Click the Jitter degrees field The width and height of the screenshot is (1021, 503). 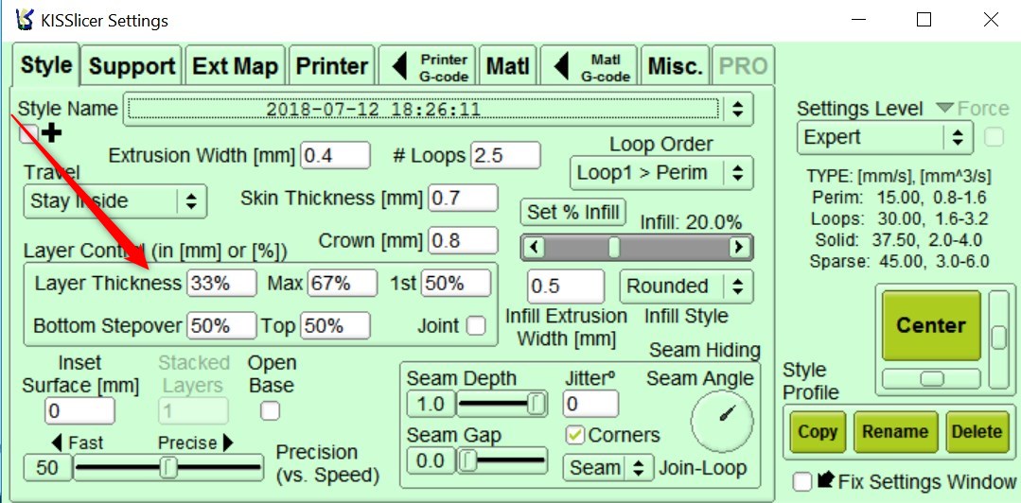click(x=590, y=404)
